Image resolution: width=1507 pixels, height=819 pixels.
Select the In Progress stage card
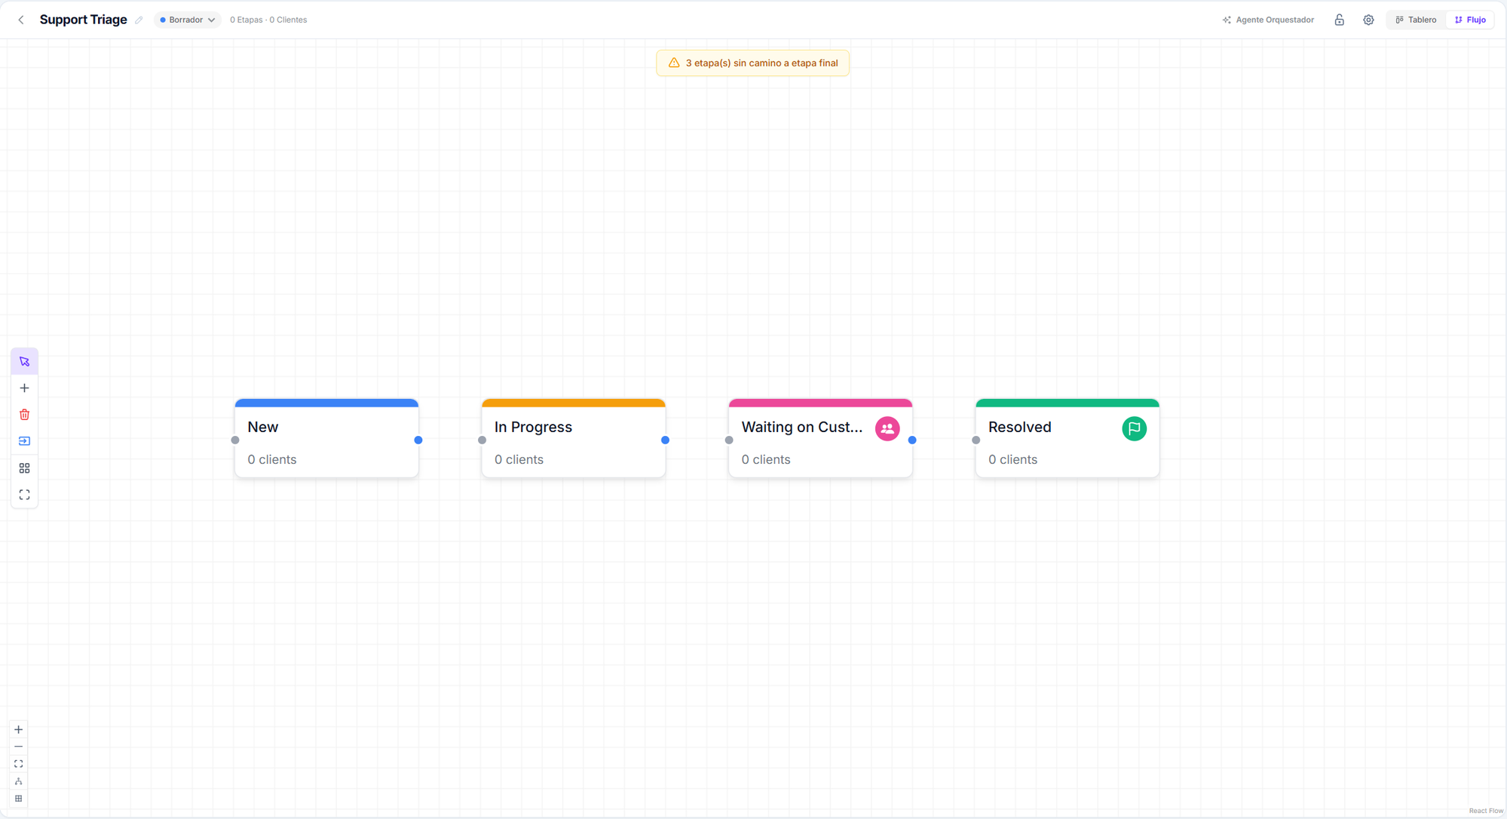coord(574,438)
